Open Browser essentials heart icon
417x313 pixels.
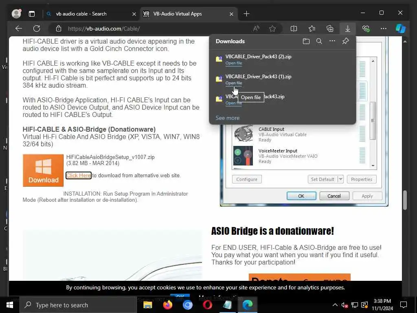(366, 29)
